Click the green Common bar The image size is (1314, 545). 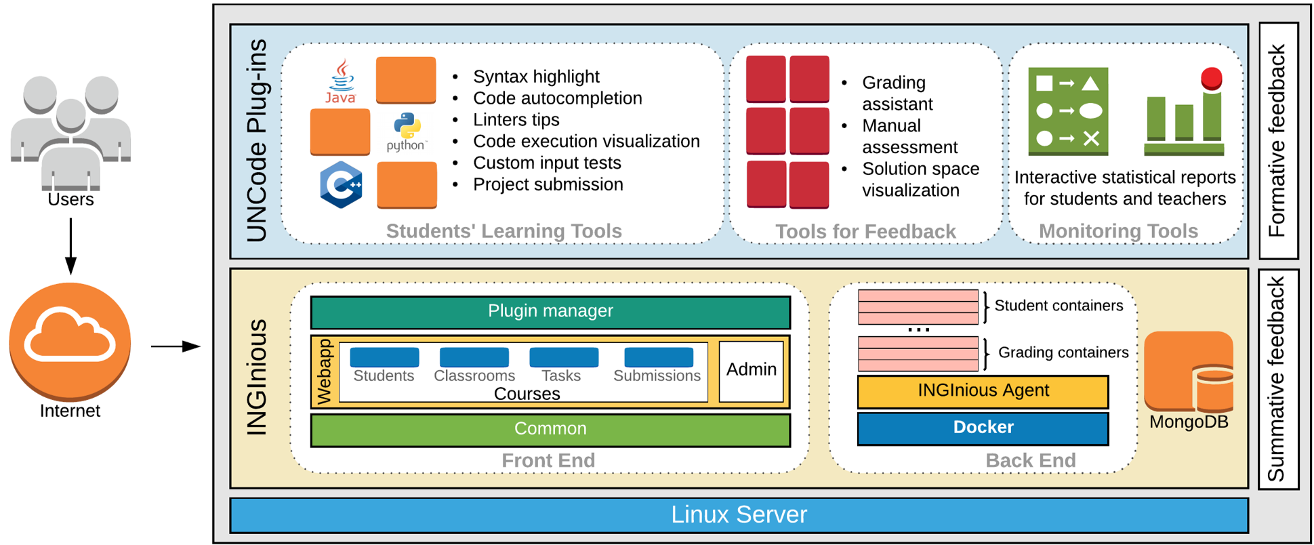coord(550,429)
